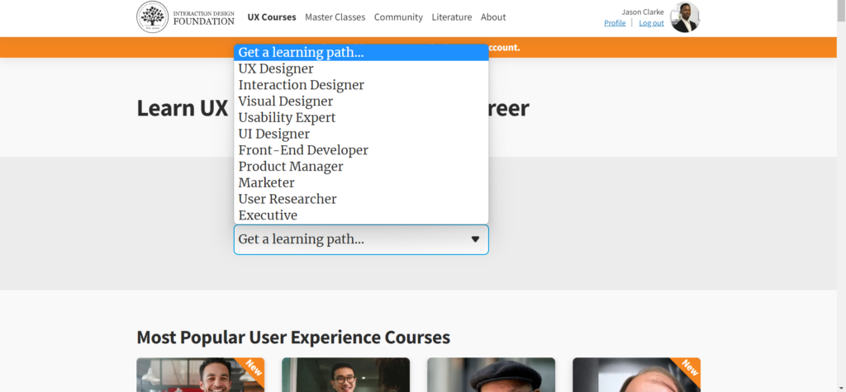846x392 pixels.
Task: Choose Interaction Designer from the list
Action: 361,85
